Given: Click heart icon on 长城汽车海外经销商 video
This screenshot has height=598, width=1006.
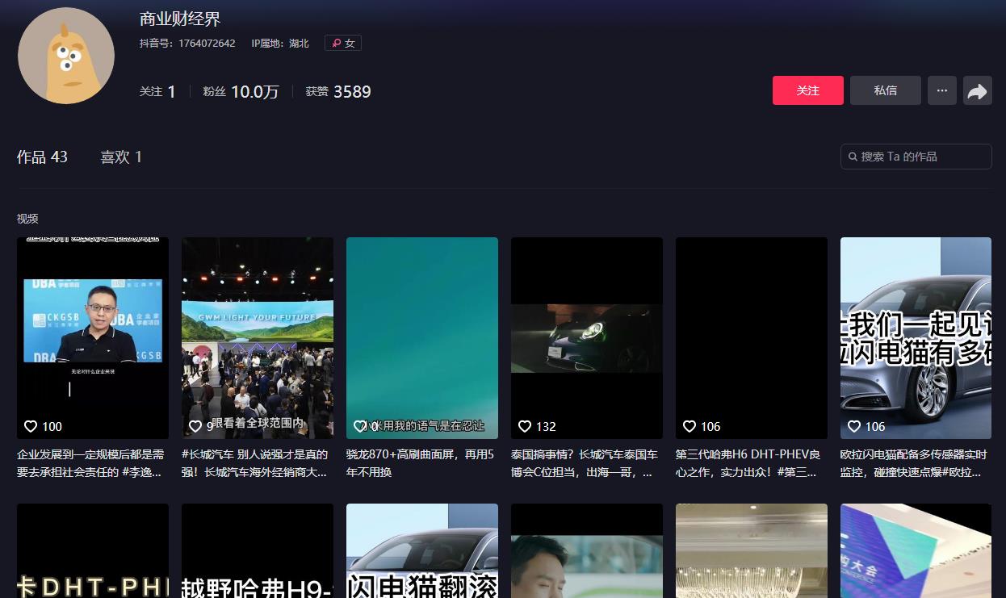Looking at the screenshot, I should [195, 426].
